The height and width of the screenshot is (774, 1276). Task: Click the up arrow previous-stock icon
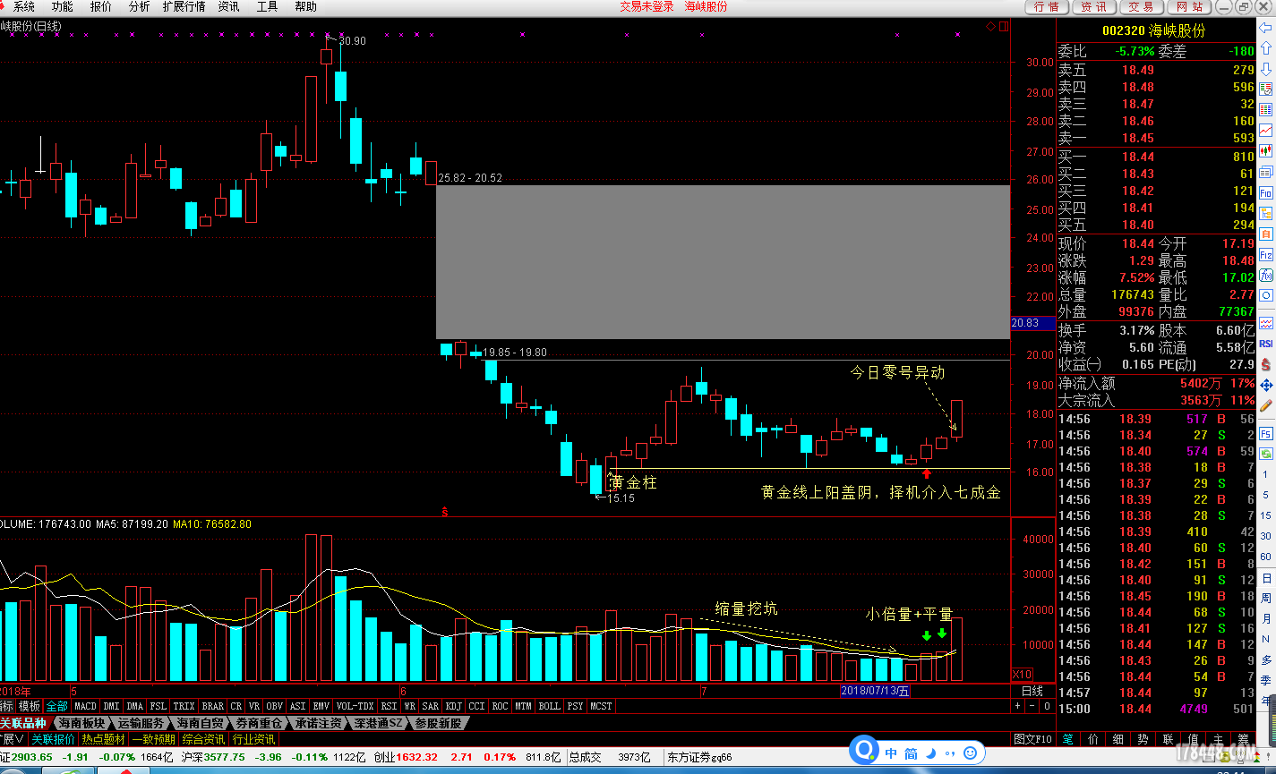pyautogui.click(x=1265, y=47)
